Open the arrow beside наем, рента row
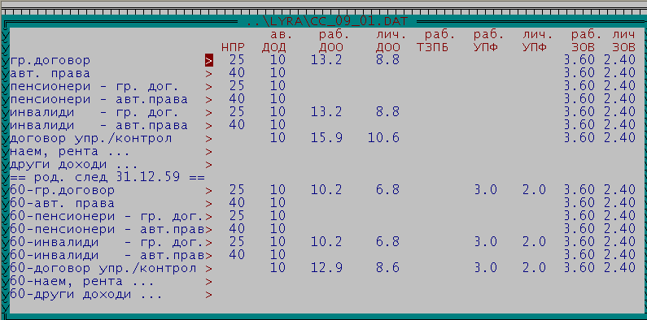 (x=209, y=152)
